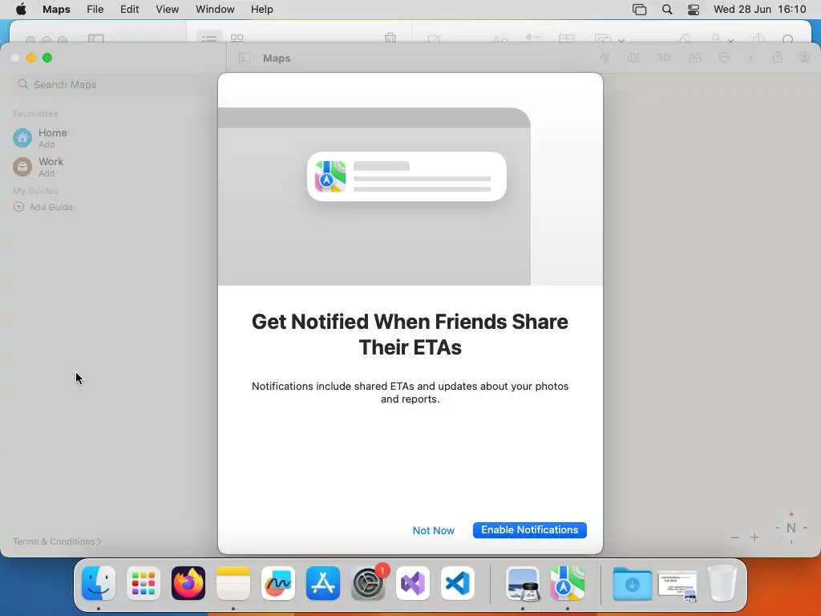
Task: Open the map mode picker icon
Action: (x=633, y=58)
